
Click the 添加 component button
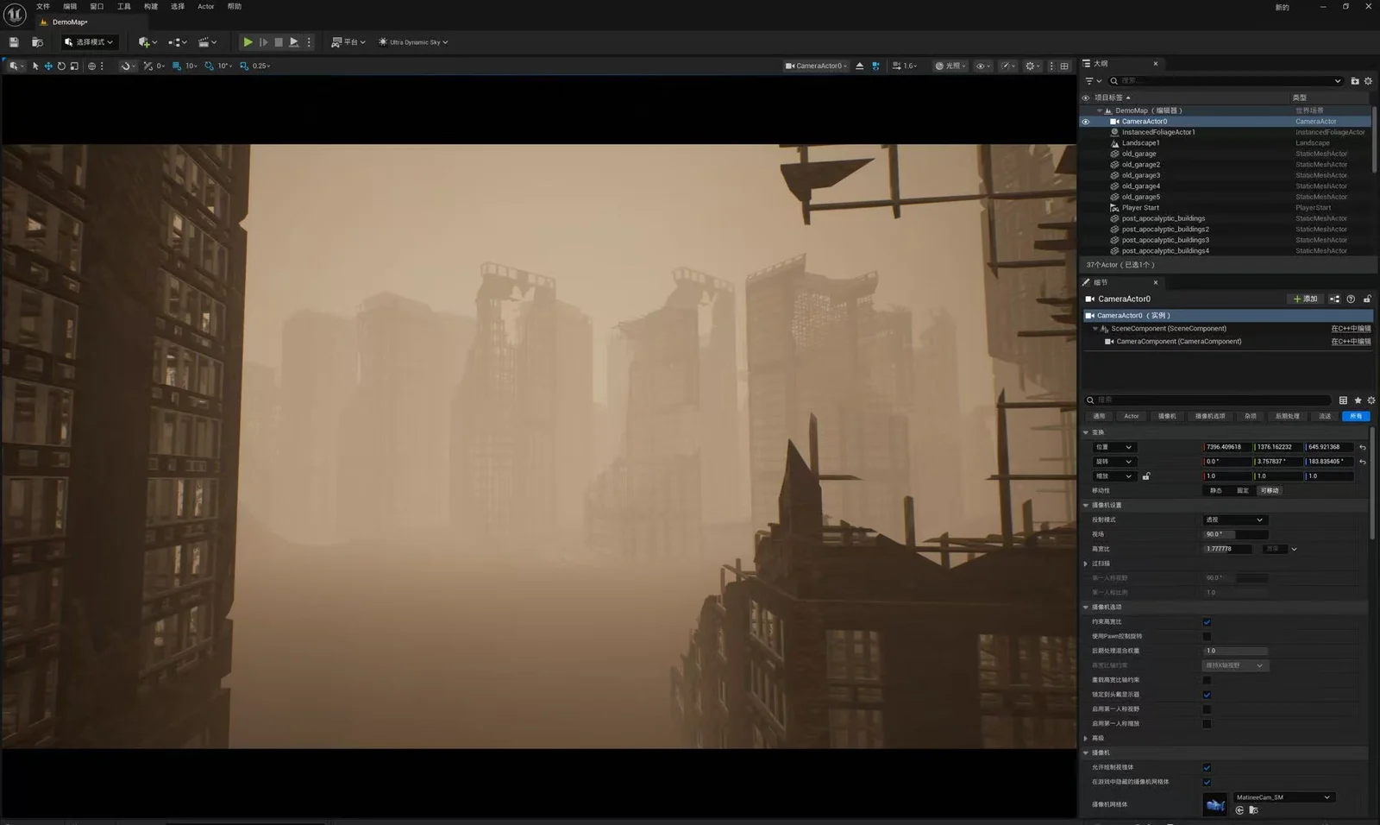1306,299
